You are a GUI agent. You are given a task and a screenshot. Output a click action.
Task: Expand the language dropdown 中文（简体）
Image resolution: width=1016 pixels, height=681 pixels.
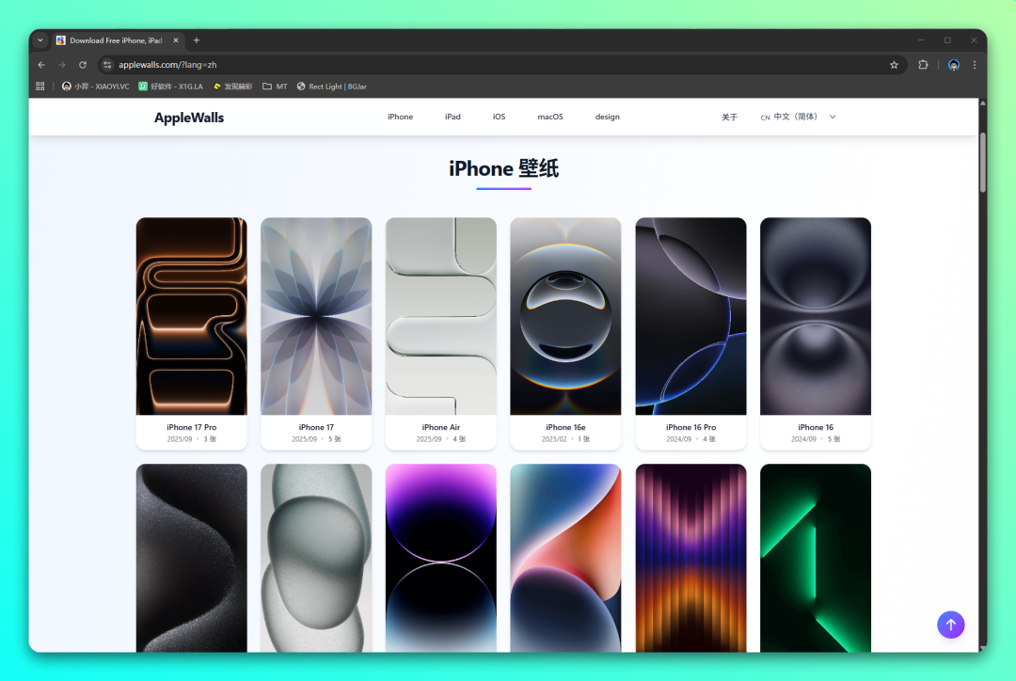[x=799, y=118]
